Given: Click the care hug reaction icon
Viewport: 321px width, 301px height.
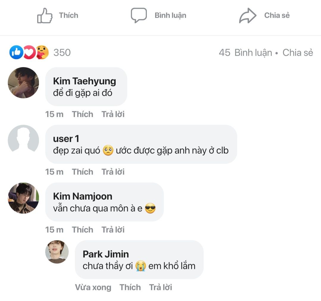Looking at the screenshot, I should [42, 53].
